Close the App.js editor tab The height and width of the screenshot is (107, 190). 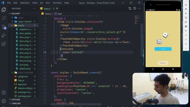(x=57, y=8)
